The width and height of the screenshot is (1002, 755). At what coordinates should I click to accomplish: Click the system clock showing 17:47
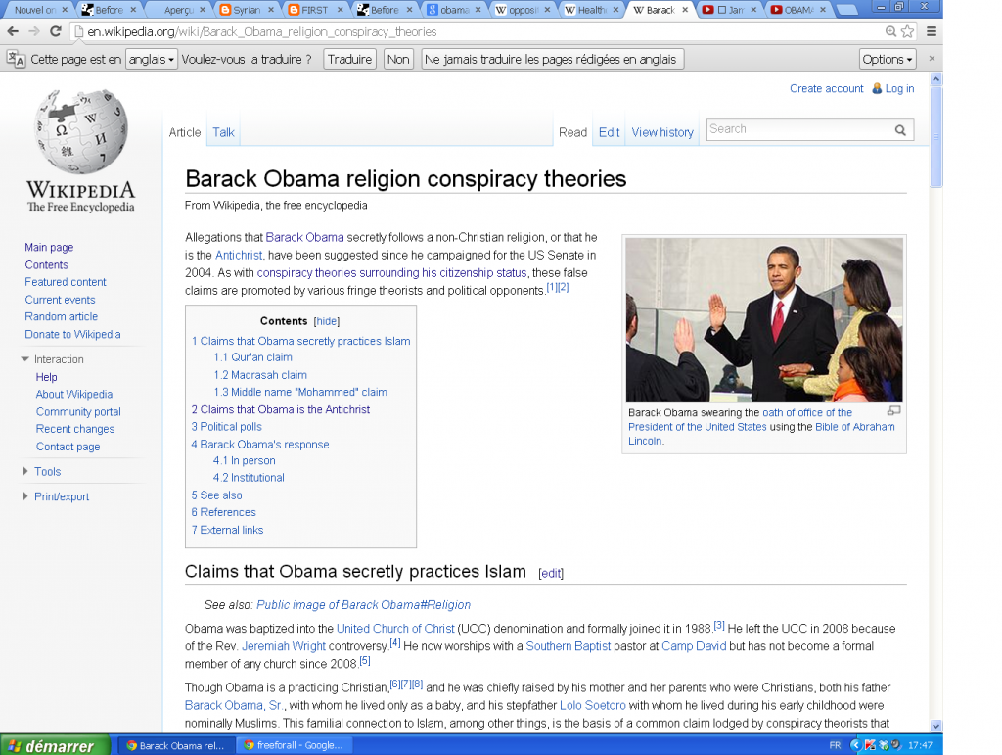pos(920,745)
